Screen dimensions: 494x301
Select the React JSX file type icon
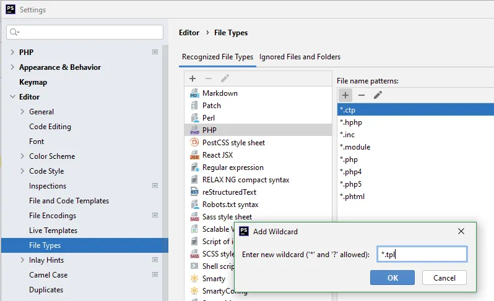tap(194, 155)
